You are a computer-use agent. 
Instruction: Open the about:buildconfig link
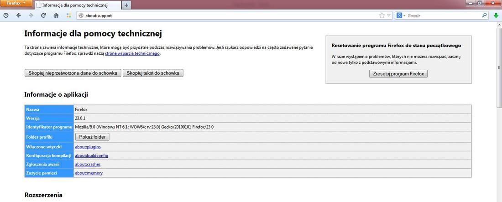click(x=92, y=155)
